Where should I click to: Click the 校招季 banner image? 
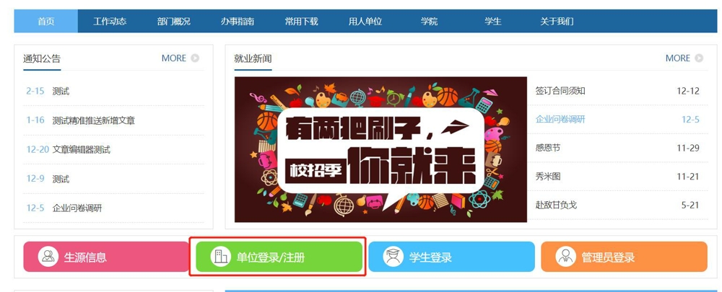[380, 149]
